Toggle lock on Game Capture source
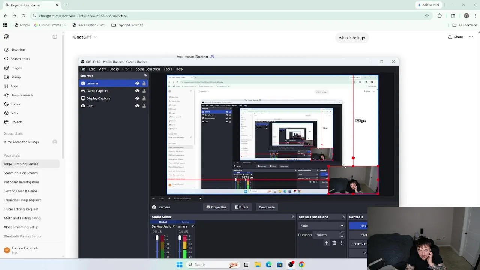The width and height of the screenshot is (480, 270). coord(144,91)
